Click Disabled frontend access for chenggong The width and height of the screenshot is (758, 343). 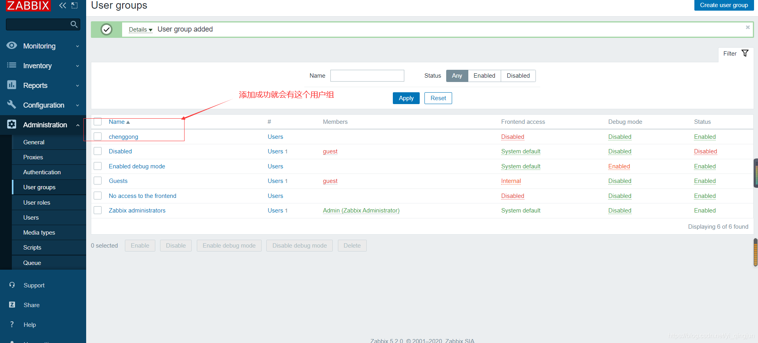pyautogui.click(x=513, y=137)
